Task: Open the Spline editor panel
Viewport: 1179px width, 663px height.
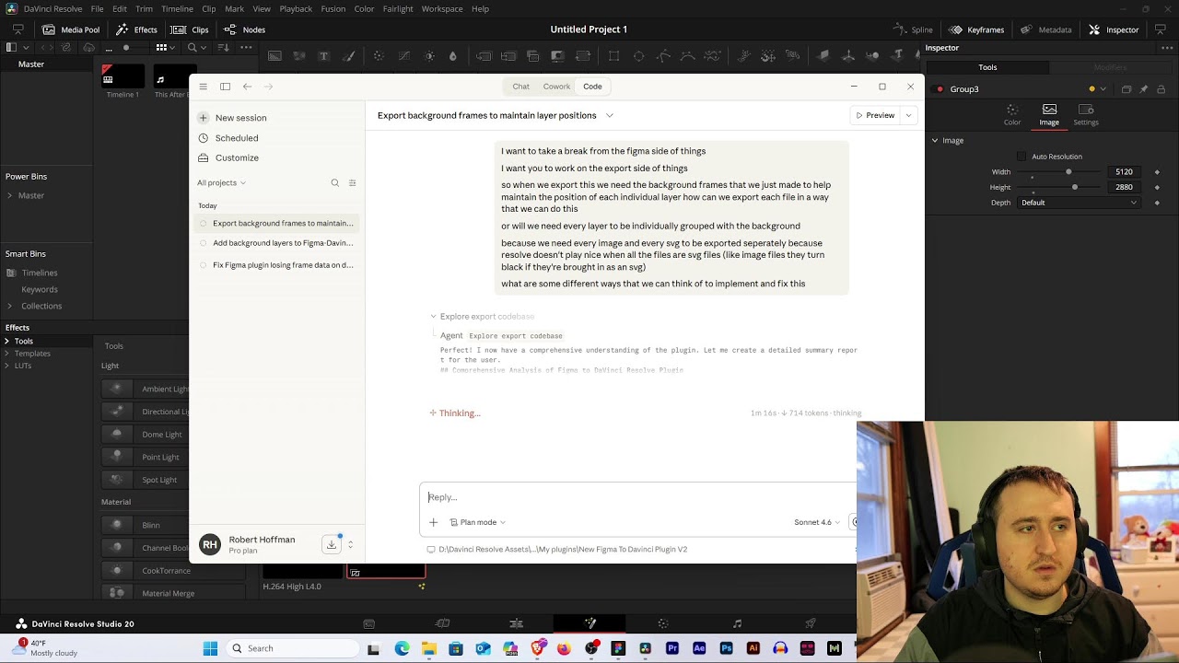Action: [x=913, y=29]
